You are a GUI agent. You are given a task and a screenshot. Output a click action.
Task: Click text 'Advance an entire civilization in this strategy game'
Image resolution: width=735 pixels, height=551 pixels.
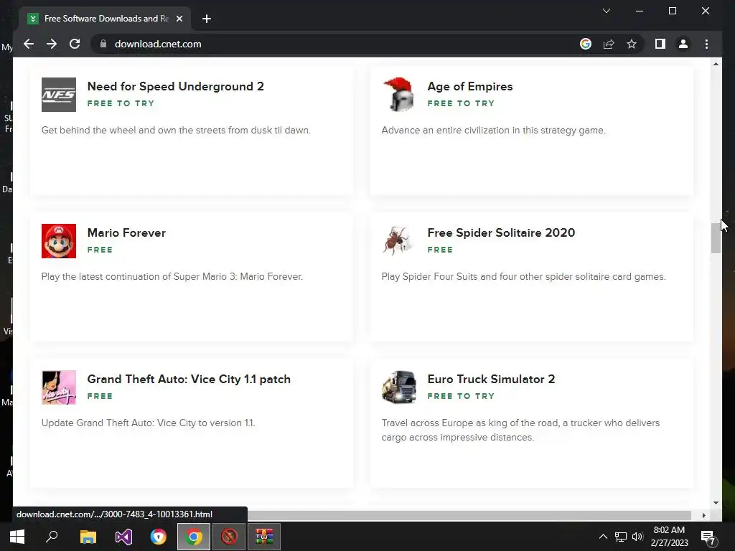(492, 131)
